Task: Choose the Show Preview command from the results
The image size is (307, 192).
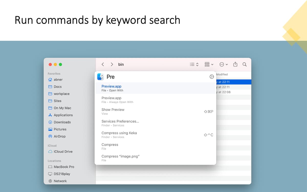Action: 113,111
